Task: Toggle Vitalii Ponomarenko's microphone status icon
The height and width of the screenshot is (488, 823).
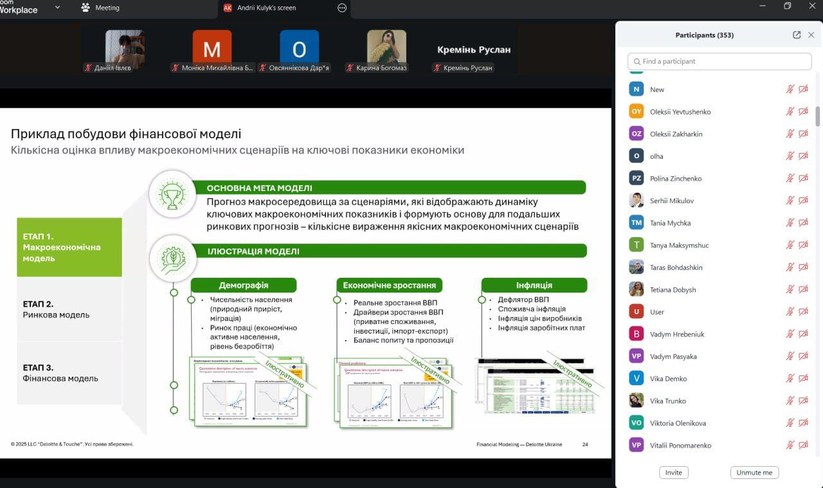Action: pos(790,446)
